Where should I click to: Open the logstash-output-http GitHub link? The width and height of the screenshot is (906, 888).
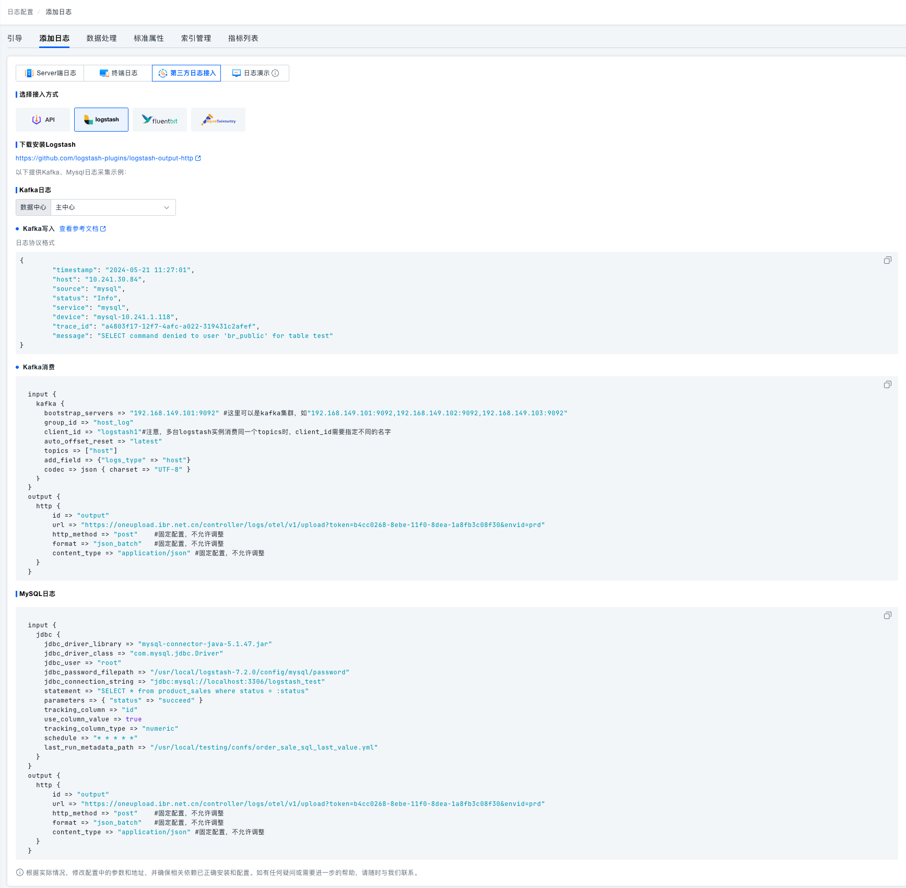tap(108, 158)
